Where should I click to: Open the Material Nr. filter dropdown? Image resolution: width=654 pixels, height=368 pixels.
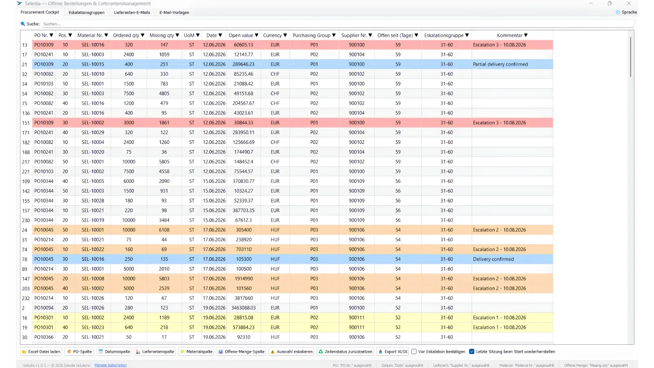(x=106, y=36)
